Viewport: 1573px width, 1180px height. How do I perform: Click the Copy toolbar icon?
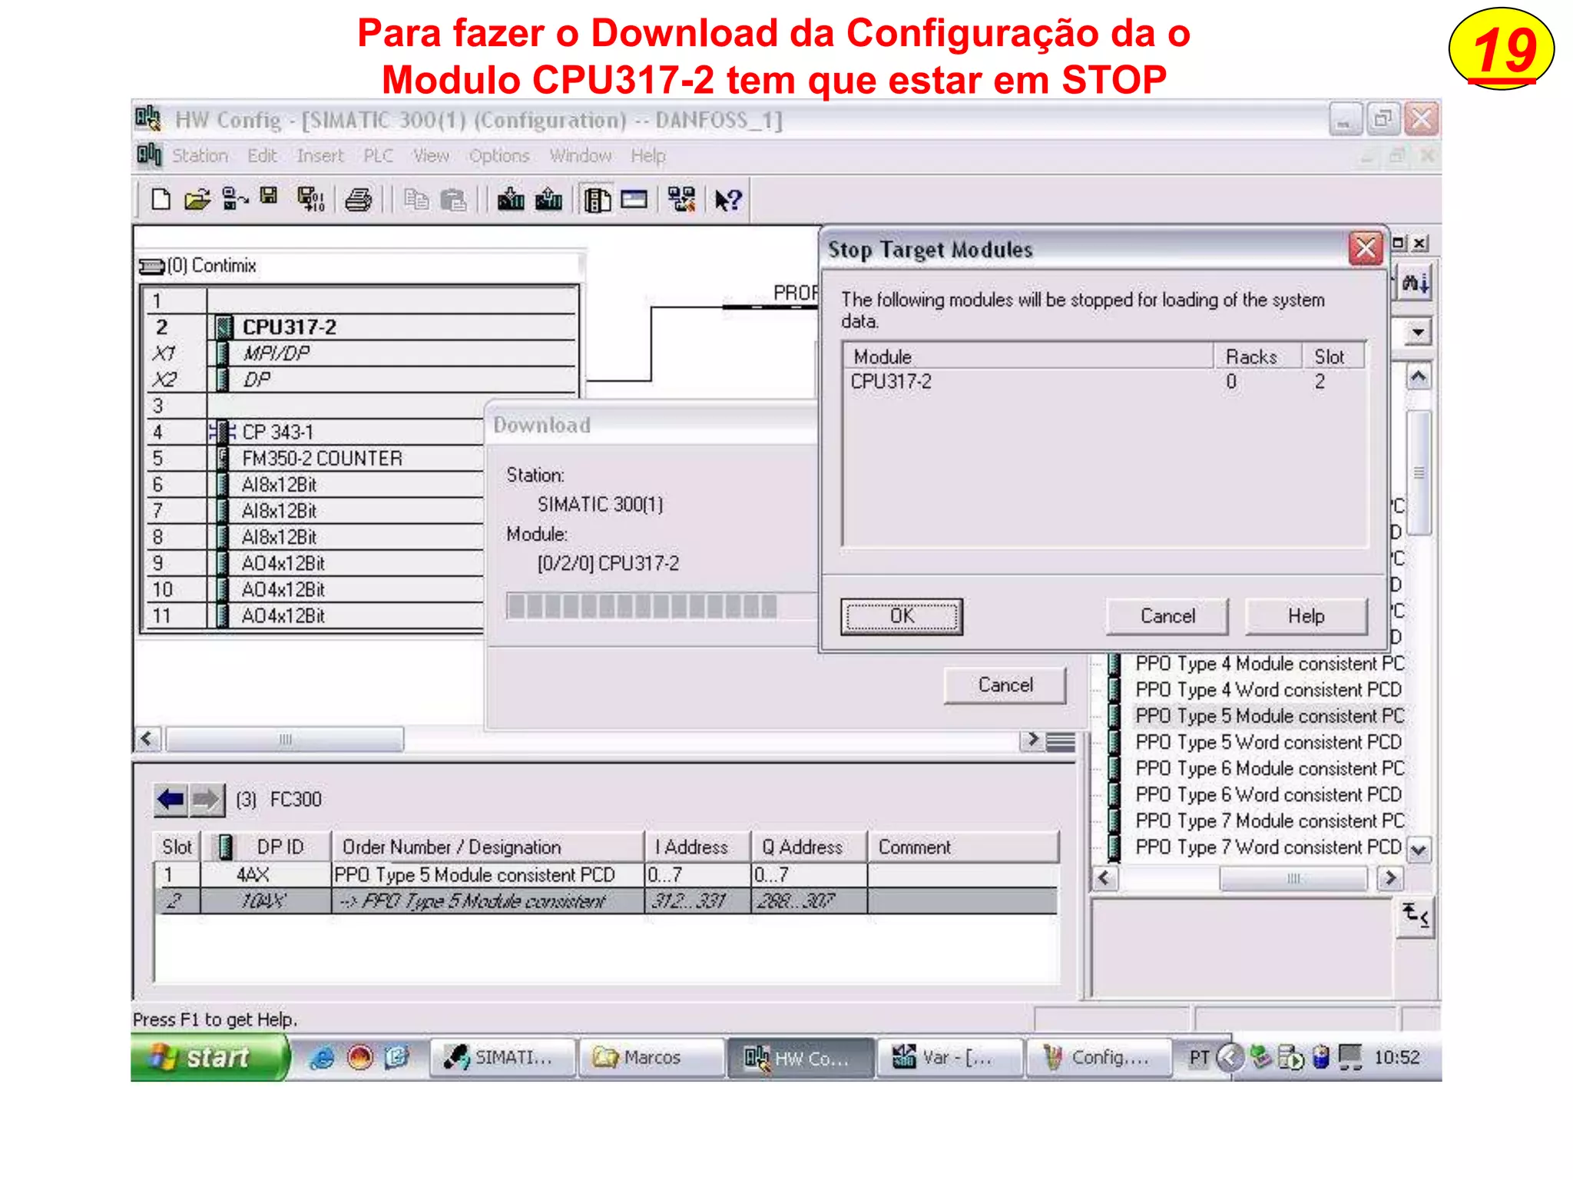[x=416, y=201]
